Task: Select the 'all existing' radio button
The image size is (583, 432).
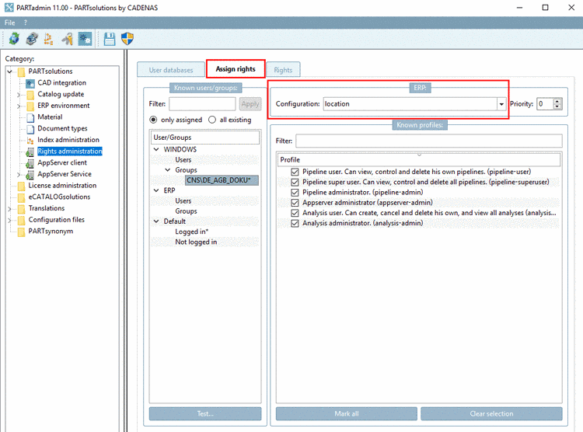Action: 212,120
